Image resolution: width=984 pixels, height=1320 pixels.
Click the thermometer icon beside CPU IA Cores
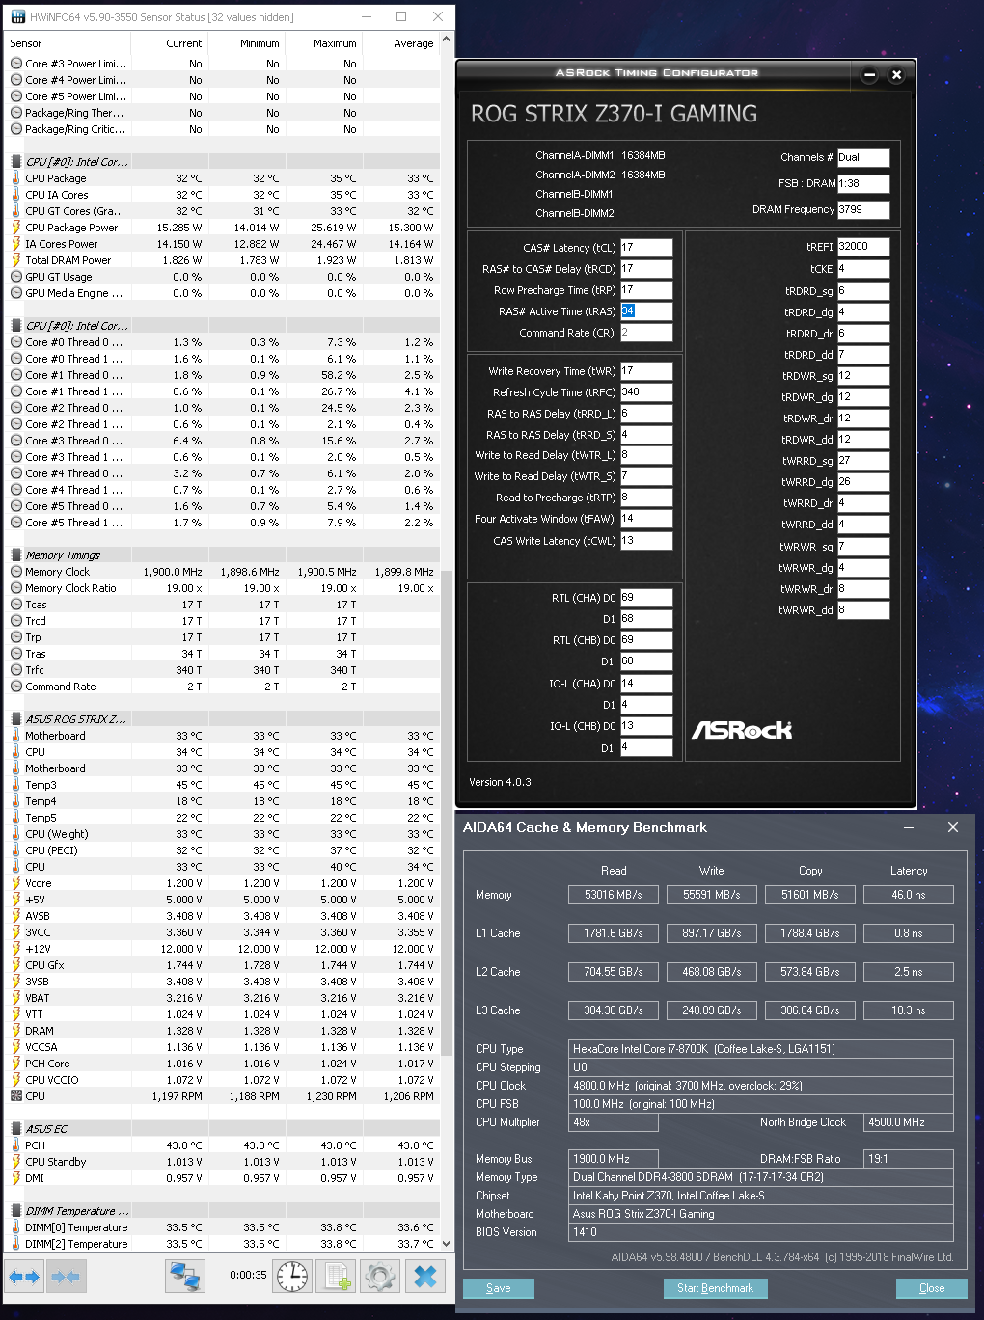click(16, 195)
